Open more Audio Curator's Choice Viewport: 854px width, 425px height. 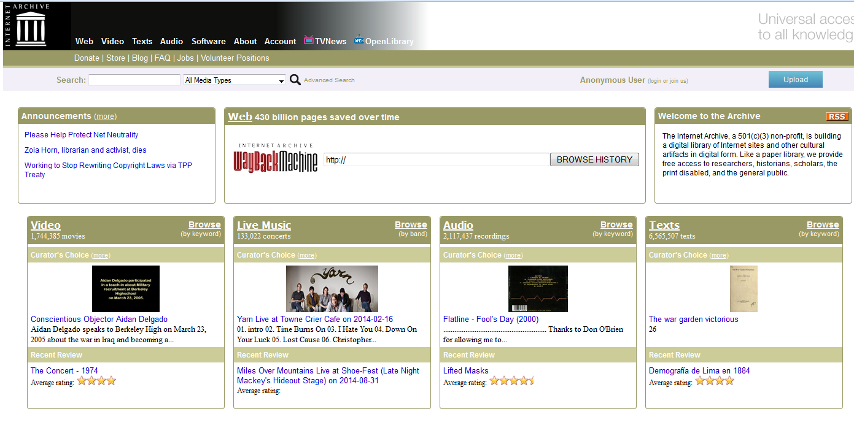(x=513, y=256)
